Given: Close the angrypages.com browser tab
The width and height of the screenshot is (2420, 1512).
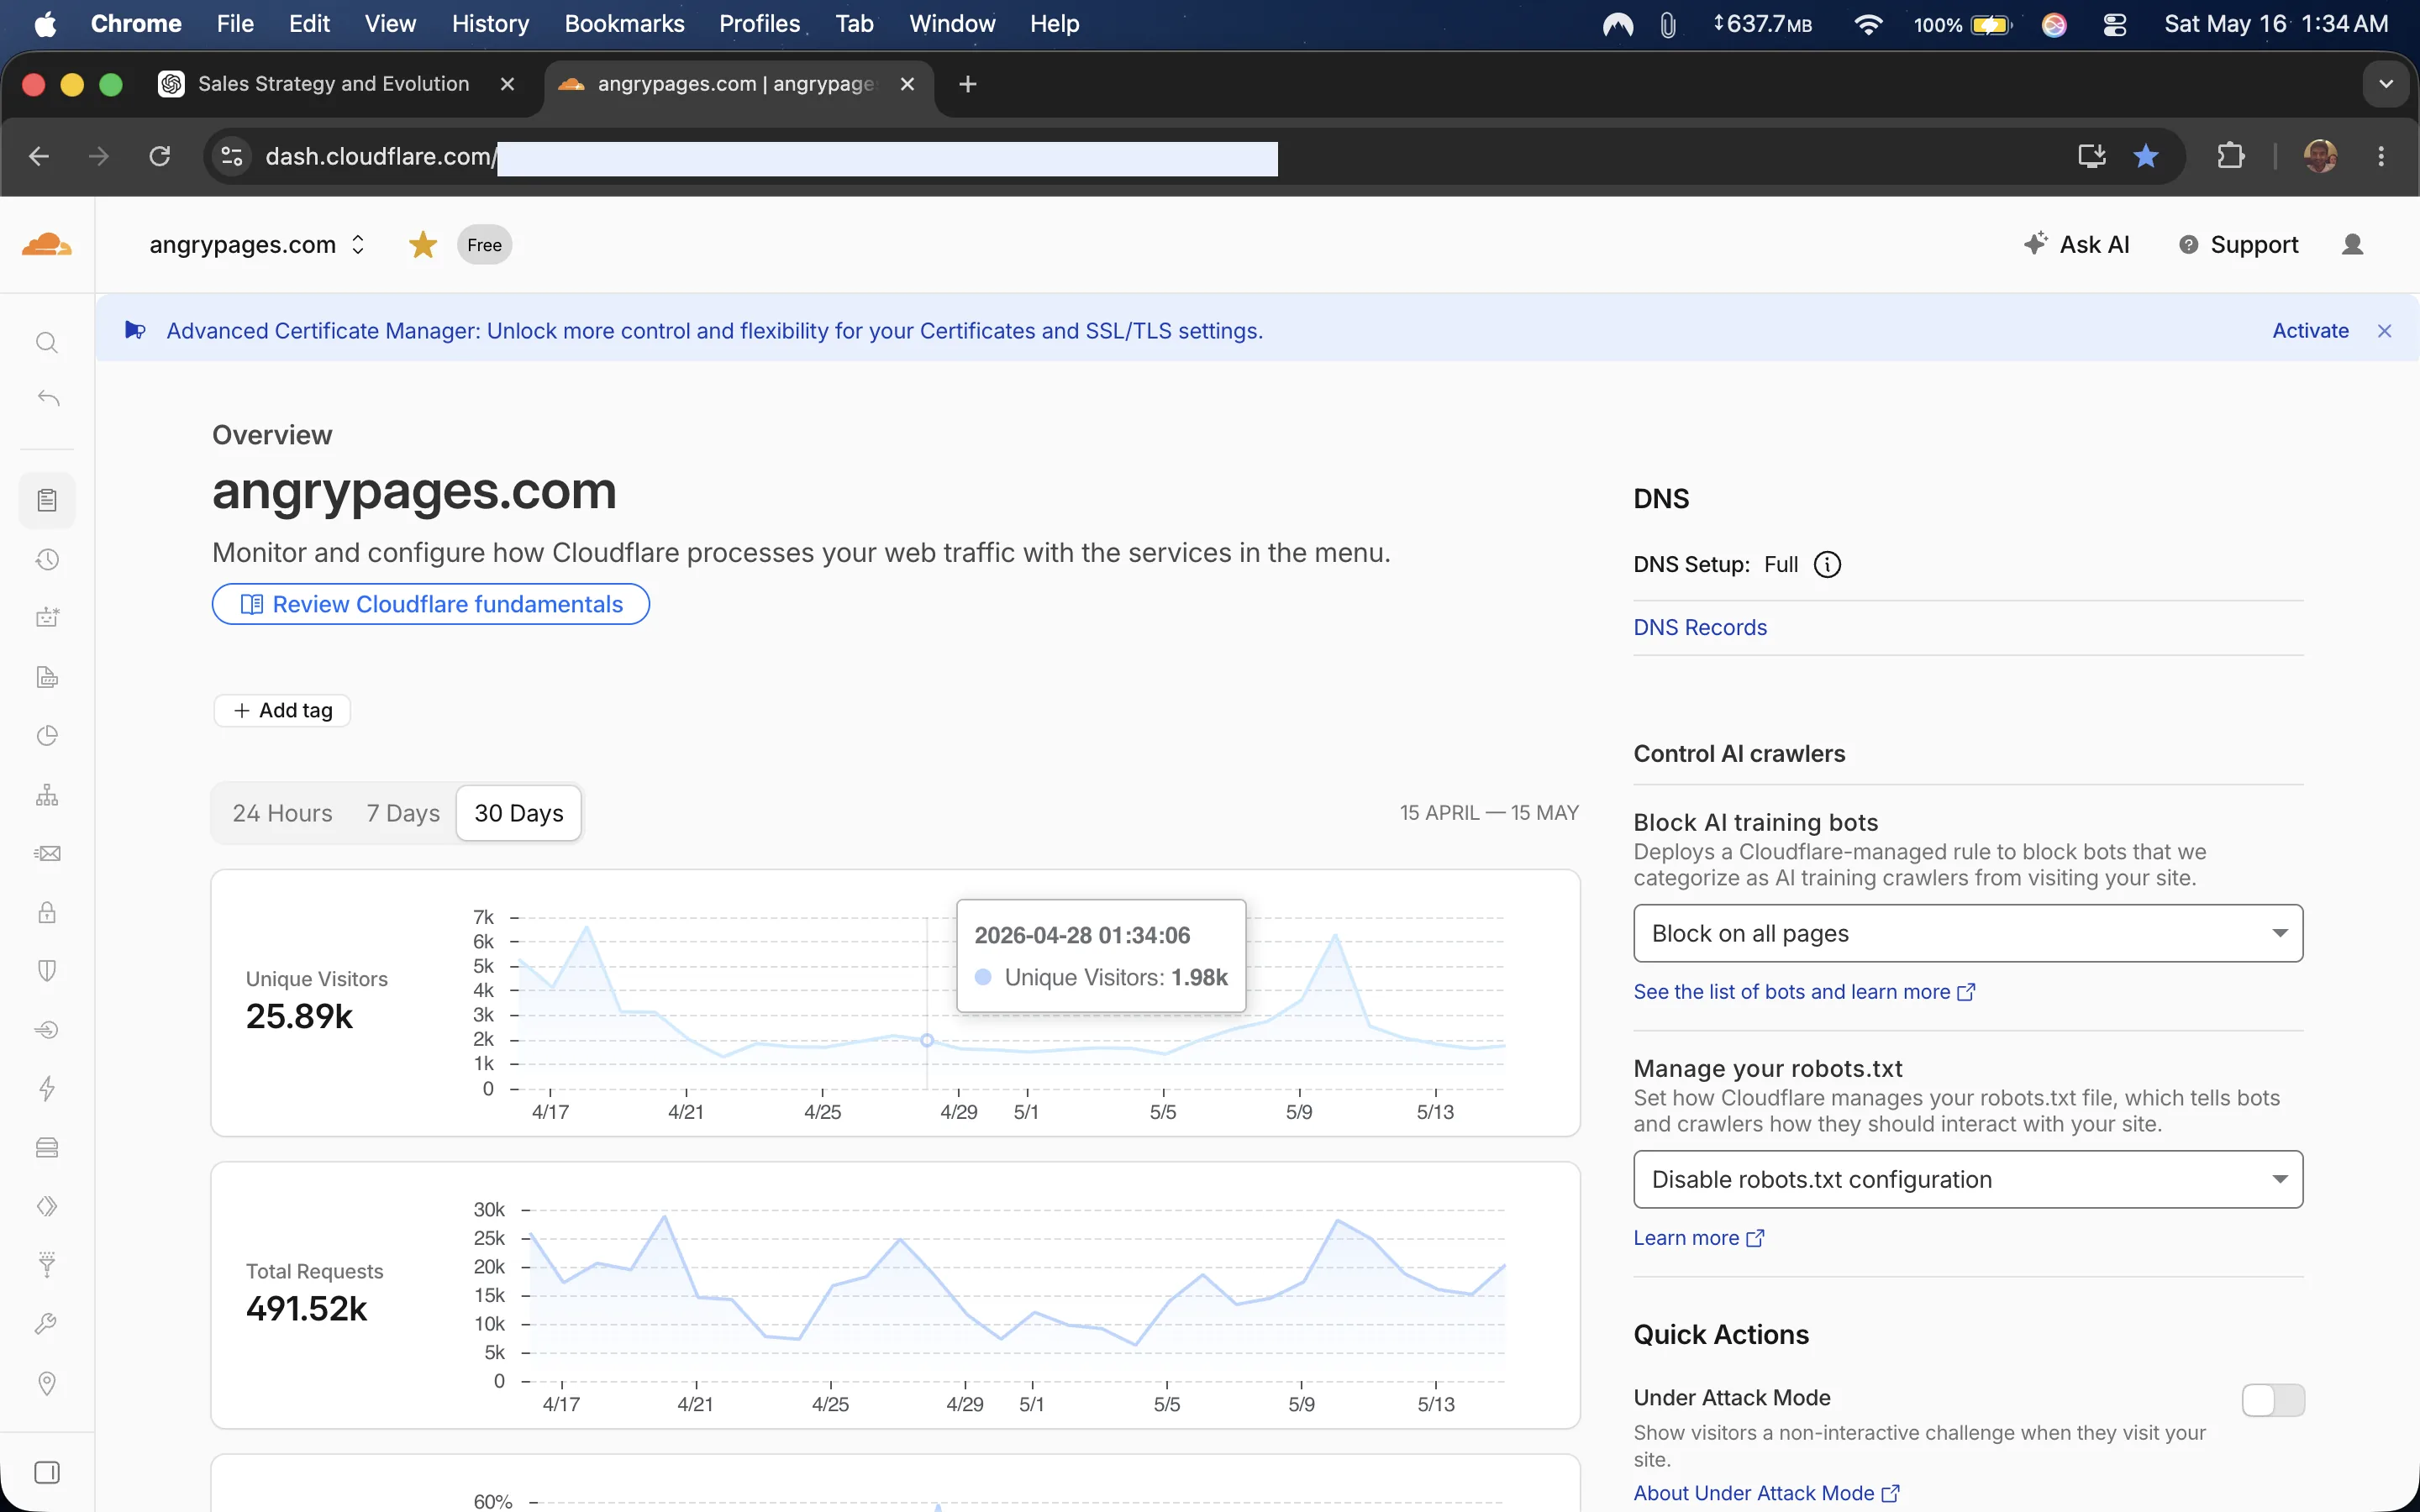Looking at the screenshot, I should tap(907, 84).
